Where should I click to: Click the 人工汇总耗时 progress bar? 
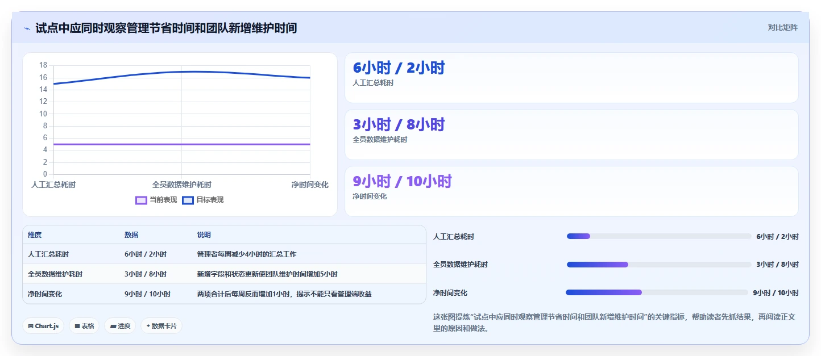659,236
